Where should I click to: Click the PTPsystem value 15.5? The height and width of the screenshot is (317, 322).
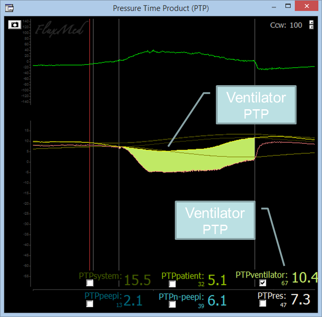tap(138, 280)
